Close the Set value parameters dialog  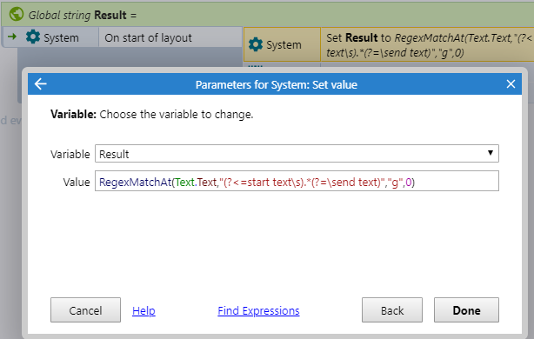tap(511, 83)
